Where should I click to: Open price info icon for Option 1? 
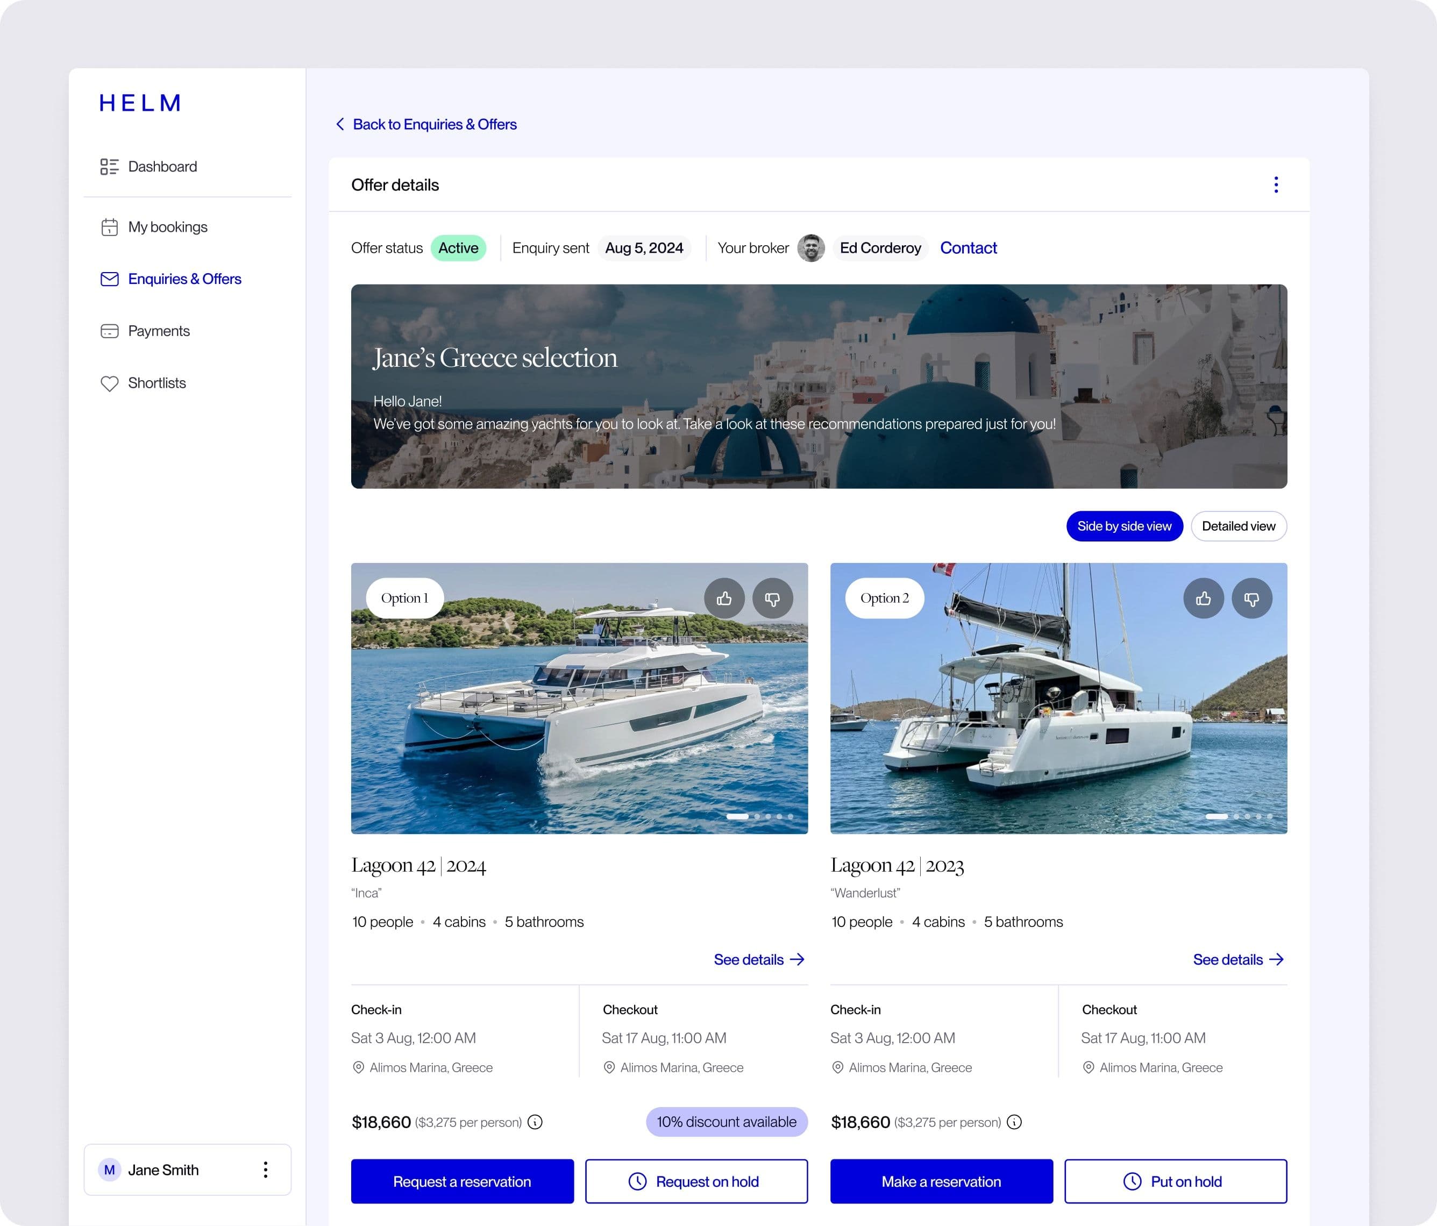(x=535, y=1122)
